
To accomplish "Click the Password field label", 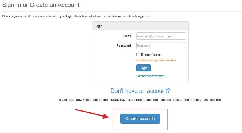I will (124, 45).
